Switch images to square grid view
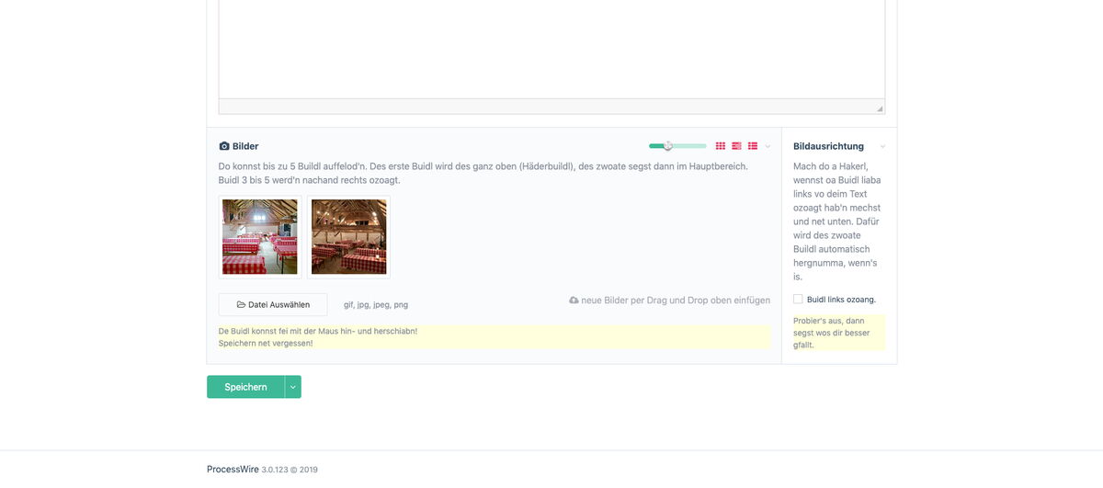1103x488 pixels. 721,146
